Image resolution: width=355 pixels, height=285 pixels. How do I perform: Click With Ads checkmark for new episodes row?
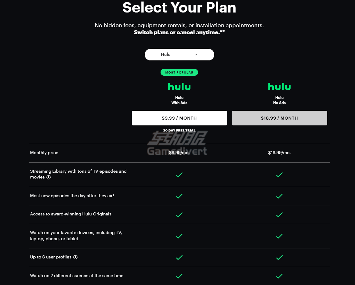179,196
